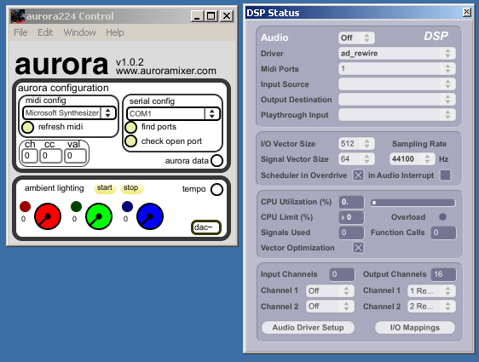The image size is (479, 362).
Task: Open the Microsoft Synthesizer midi dropdown
Action: point(69,113)
